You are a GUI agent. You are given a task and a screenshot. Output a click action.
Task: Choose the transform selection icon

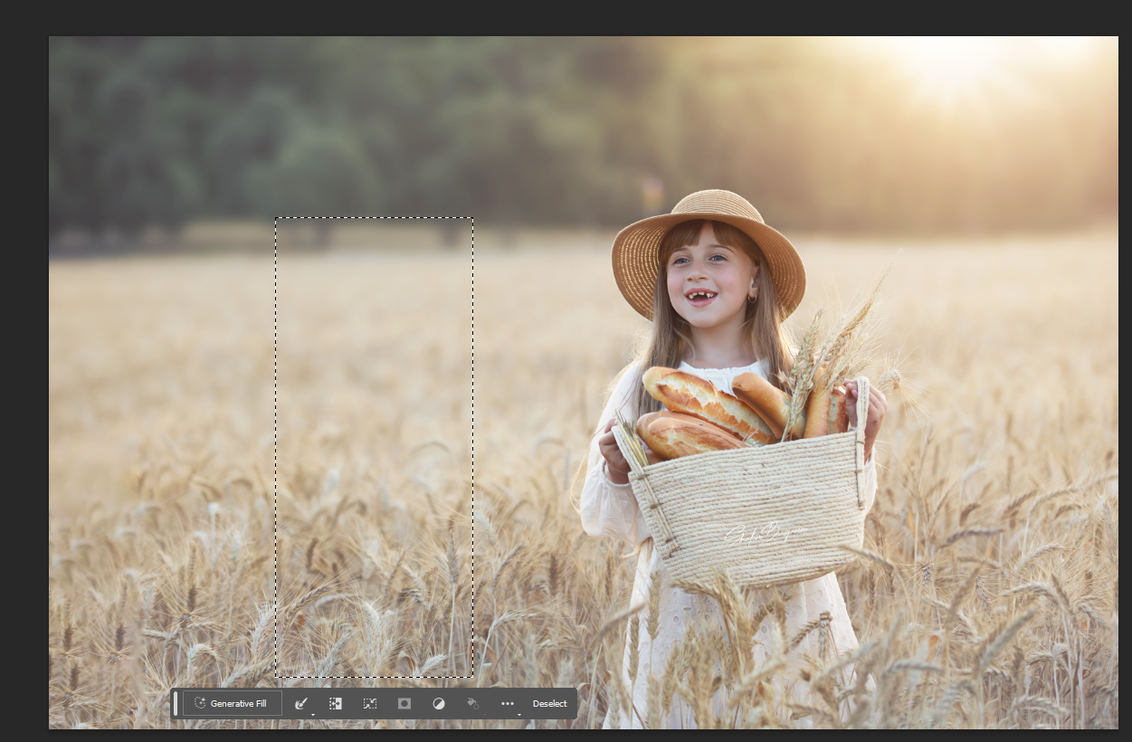370,703
